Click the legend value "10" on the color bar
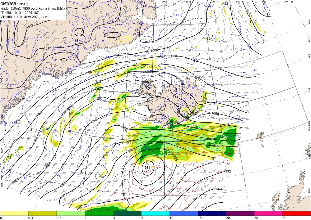311x220 pixels. click(x=171, y=218)
